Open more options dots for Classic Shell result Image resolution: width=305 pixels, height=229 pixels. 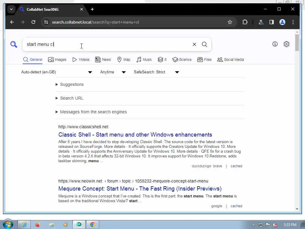pos(226,166)
